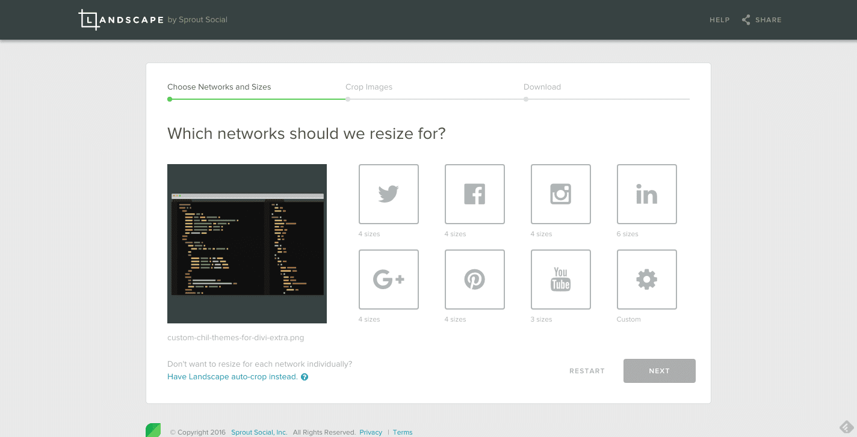Click 'by Sprout Social' text in header
Viewport: 857px width, 437px height.
197,20
